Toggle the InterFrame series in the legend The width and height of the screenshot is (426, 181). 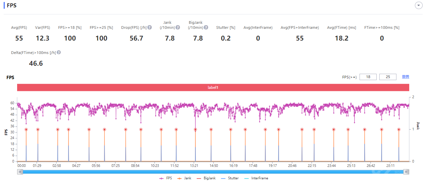(x=256, y=178)
